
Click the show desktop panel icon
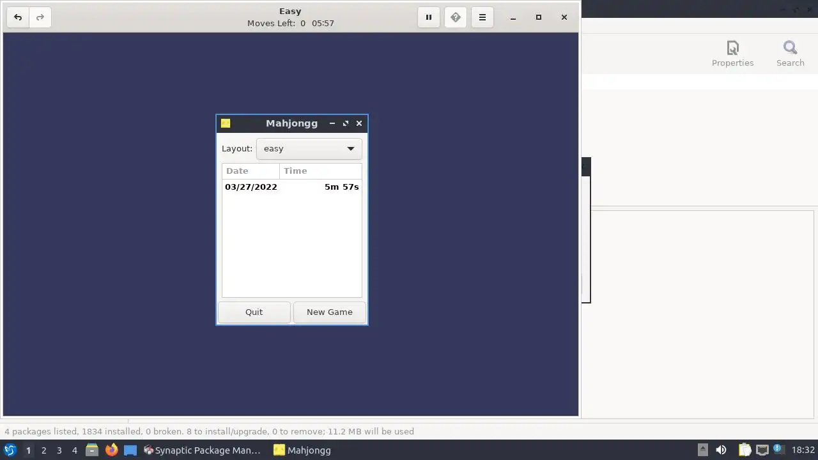point(130,450)
